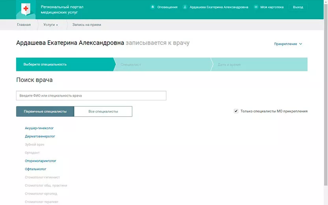The image size is (328, 205).
Task: Choose Акушер-гинеколог specialty
Action: coord(39,128)
